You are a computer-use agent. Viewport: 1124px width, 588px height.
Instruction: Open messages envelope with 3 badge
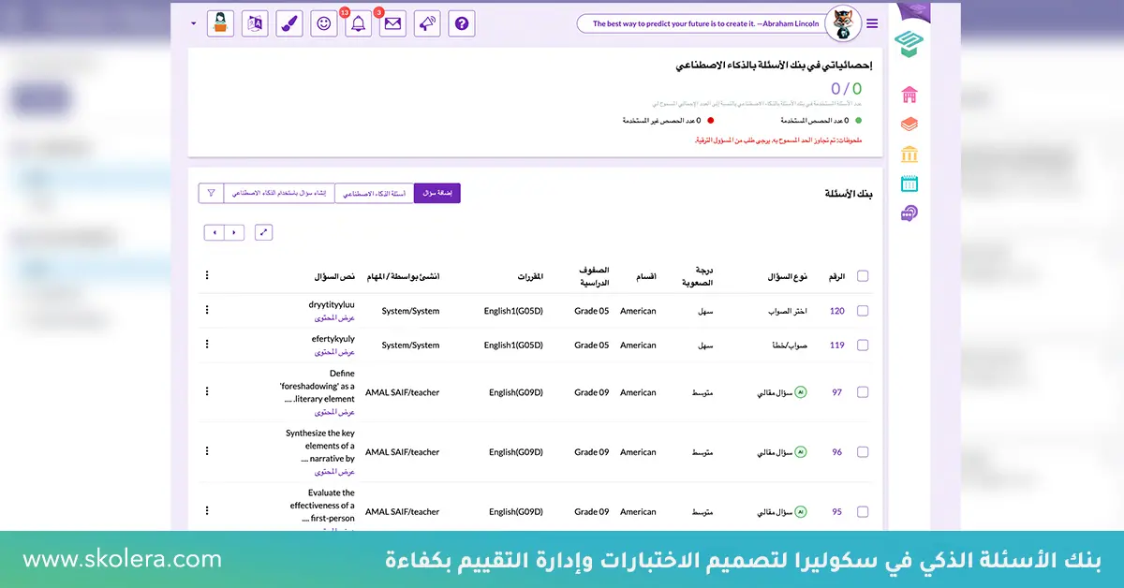point(392,23)
